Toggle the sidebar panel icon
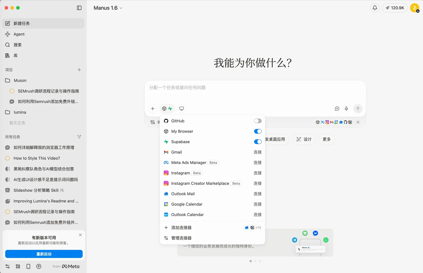The image size is (423, 273). tap(79, 8)
